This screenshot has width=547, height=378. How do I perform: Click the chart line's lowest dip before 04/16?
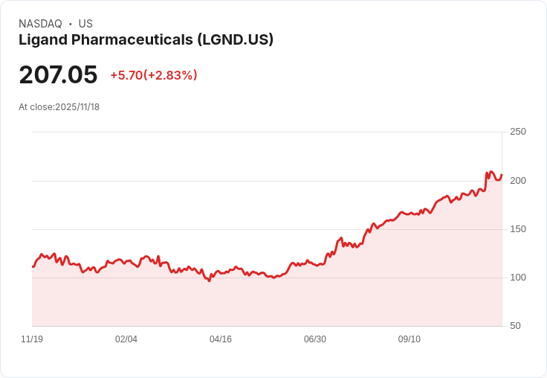(210, 281)
